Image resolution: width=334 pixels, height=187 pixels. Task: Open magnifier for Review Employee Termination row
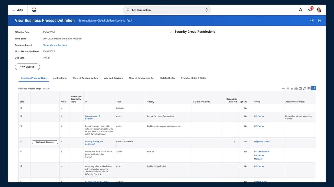point(21,116)
